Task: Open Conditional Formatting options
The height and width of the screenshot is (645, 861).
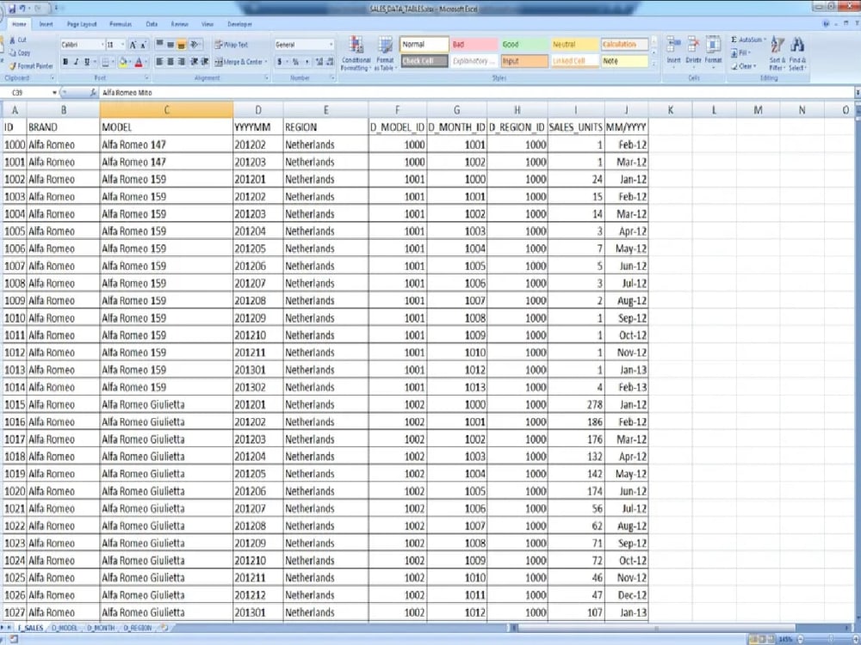Action: (x=355, y=52)
